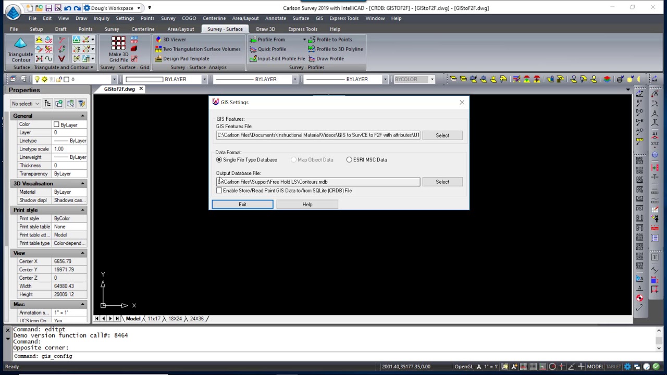Collapse the View properties section
This screenshot has height=375, width=667.
tap(82, 253)
